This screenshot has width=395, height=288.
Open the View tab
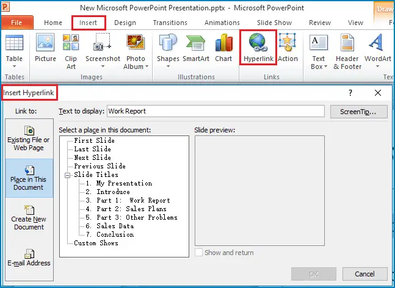click(355, 23)
